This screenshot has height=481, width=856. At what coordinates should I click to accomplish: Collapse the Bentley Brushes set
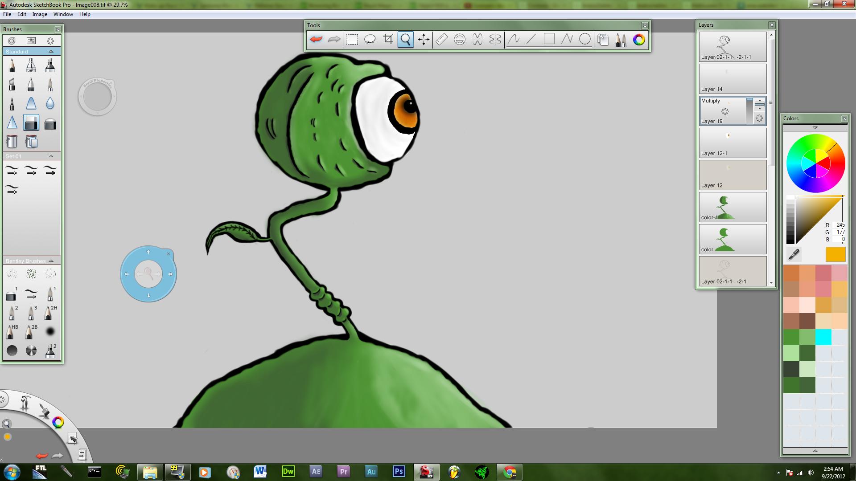(x=51, y=261)
